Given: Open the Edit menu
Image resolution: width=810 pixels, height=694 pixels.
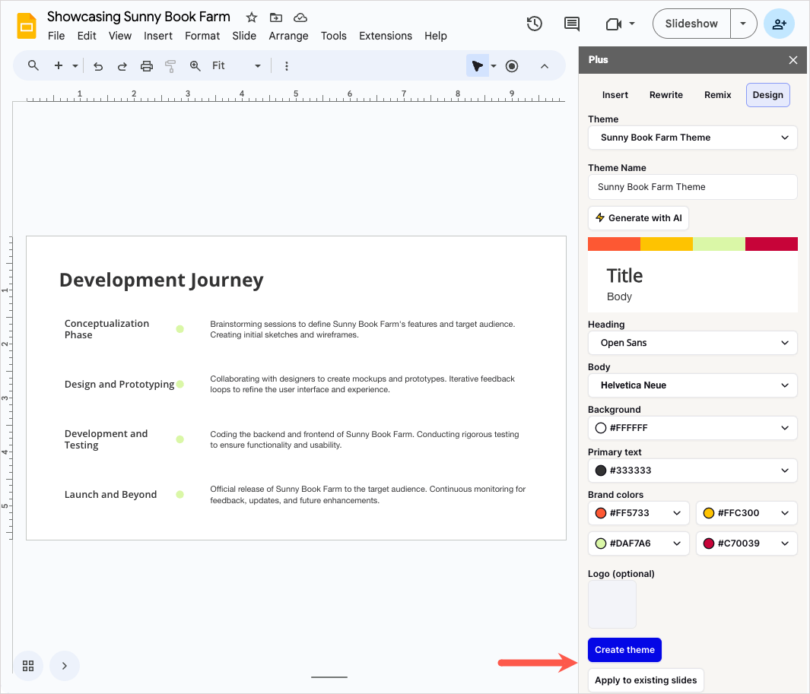Looking at the screenshot, I should coord(87,36).
